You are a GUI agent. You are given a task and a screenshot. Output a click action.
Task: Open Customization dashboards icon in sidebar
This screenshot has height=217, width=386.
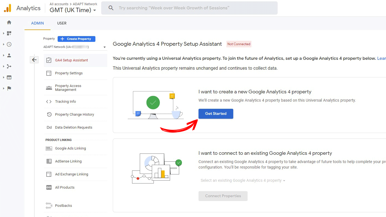[x=9, y=33]
